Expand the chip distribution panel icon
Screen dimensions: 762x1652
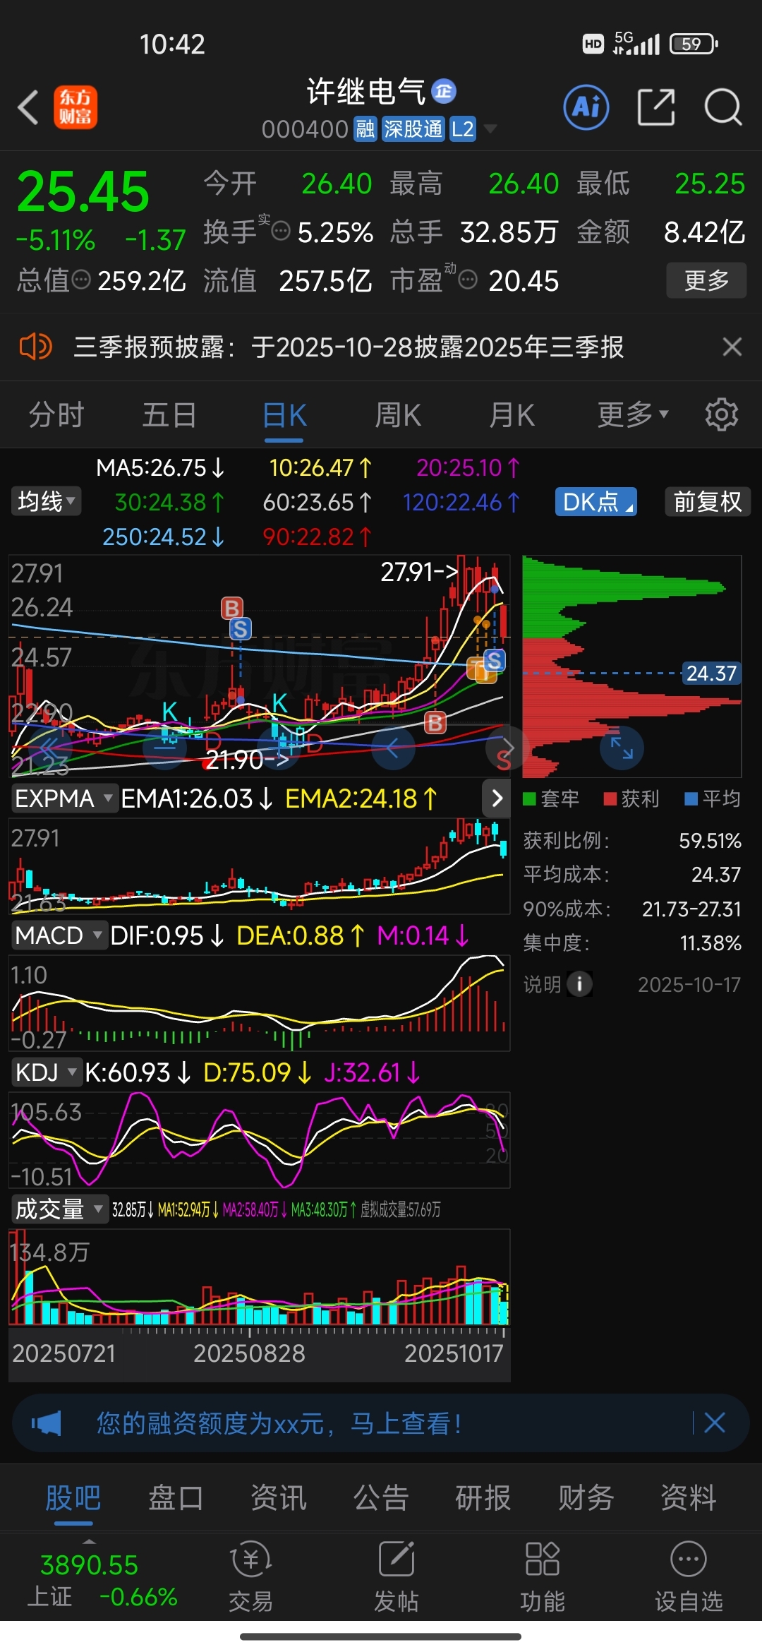622,748
